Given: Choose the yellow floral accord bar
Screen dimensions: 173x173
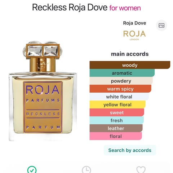Looking at the screenshot, I should [117, 105].
